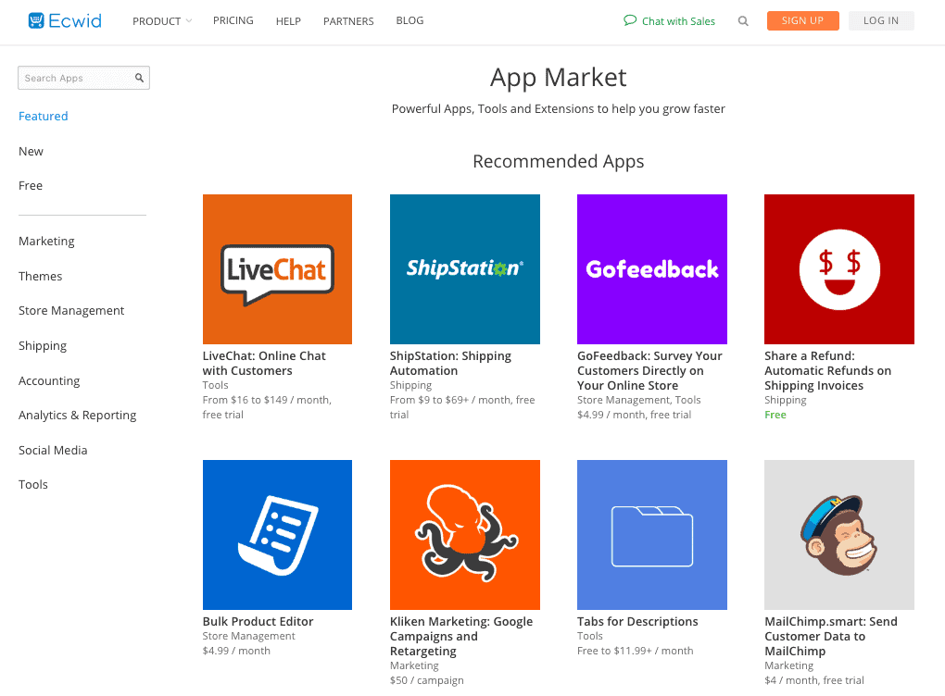Viewport: 945px width, 696px height.
Task: Select the Kliken Marketing octopus icon
Action: tap(465, 535)
